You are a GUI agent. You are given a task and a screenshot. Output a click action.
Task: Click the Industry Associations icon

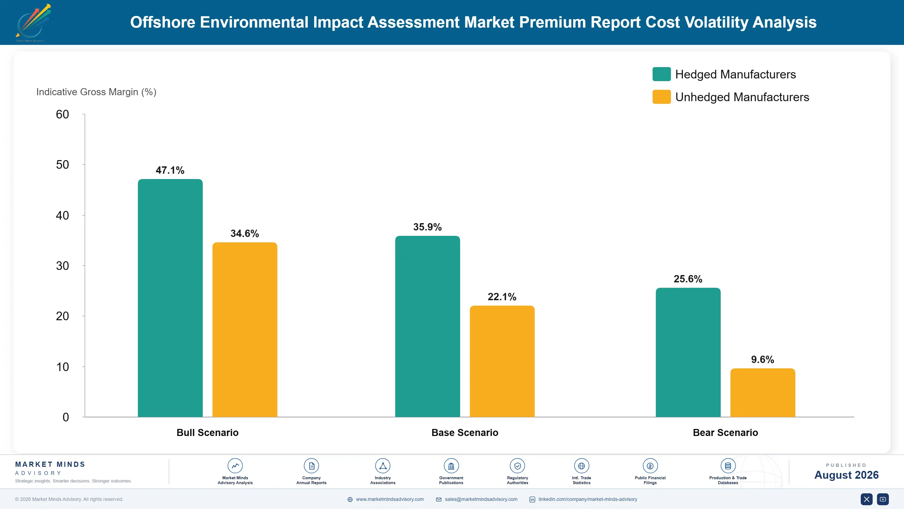383,466
